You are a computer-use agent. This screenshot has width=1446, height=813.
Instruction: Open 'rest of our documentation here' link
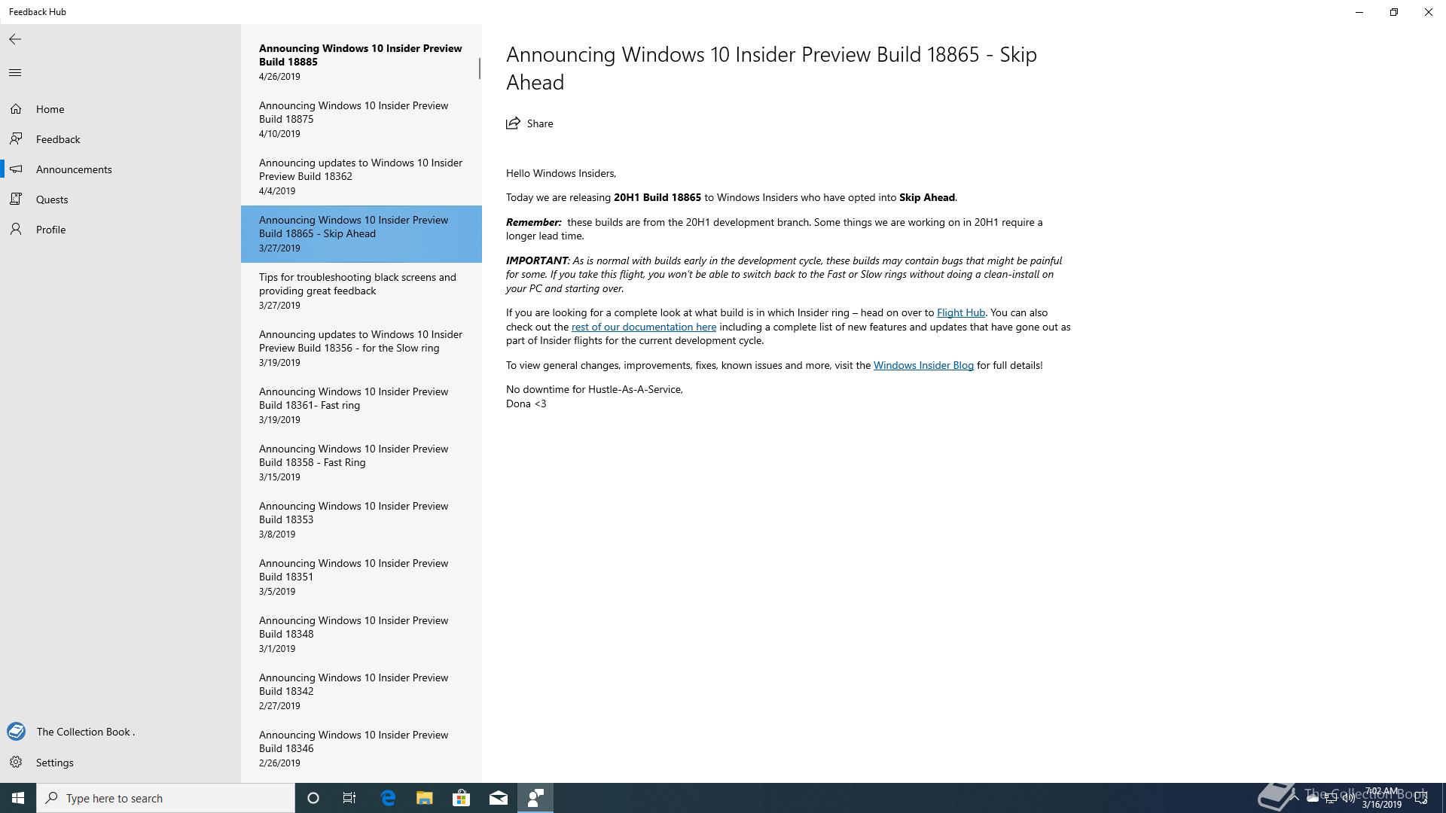click(x=644, y=327)
